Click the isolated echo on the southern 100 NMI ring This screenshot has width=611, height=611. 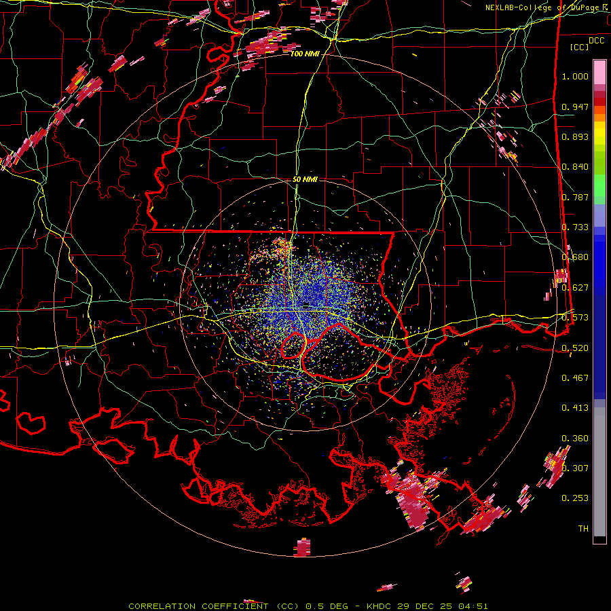coord(302,547)
